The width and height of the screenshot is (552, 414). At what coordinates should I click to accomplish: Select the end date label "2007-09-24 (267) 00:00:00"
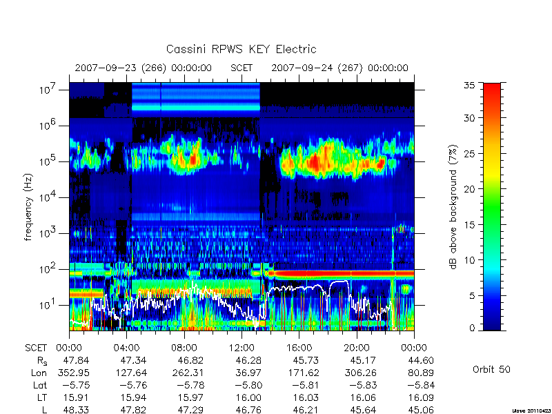pos(339,68)
